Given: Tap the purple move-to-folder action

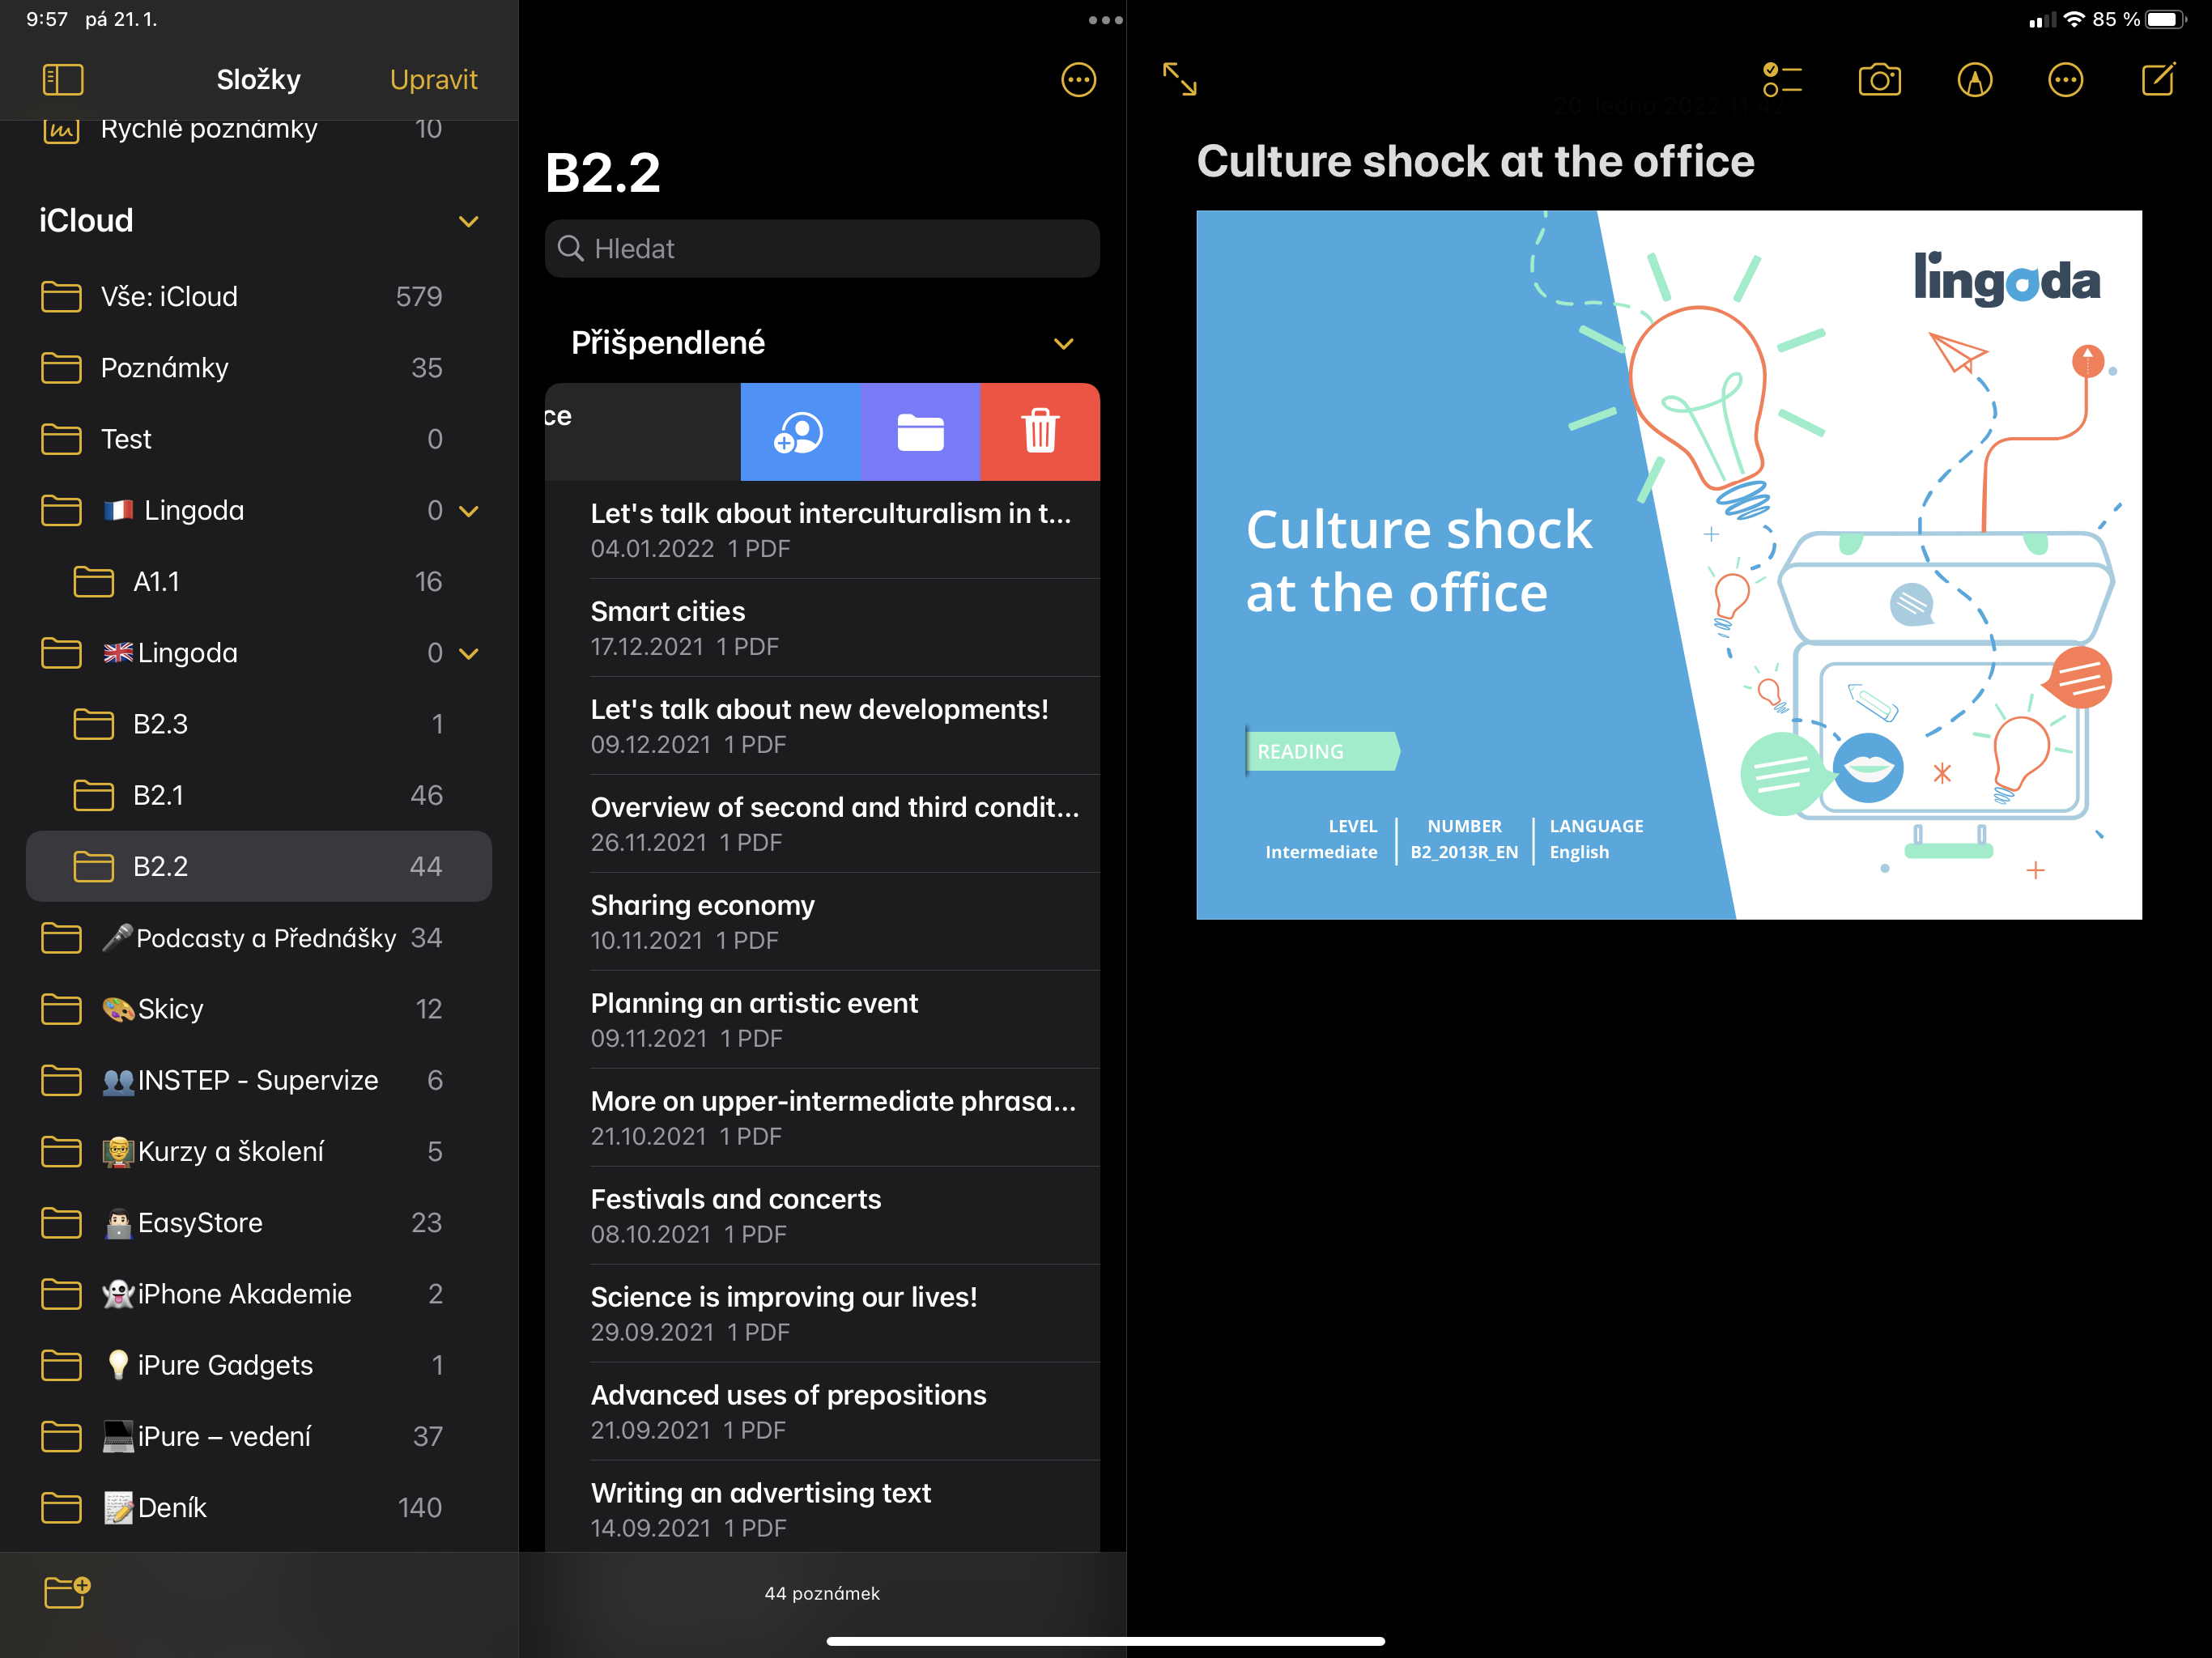Looking at the screenshot, I should (x=920, y=432).
